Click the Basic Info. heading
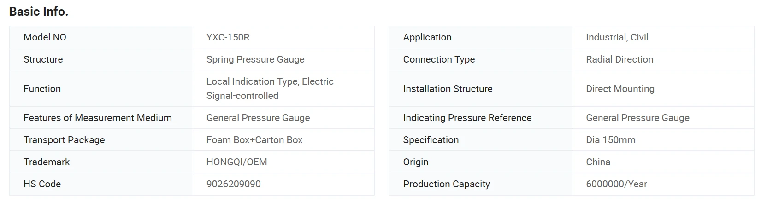Viewport: 761px width, 202px height. [x=39, y=12]
